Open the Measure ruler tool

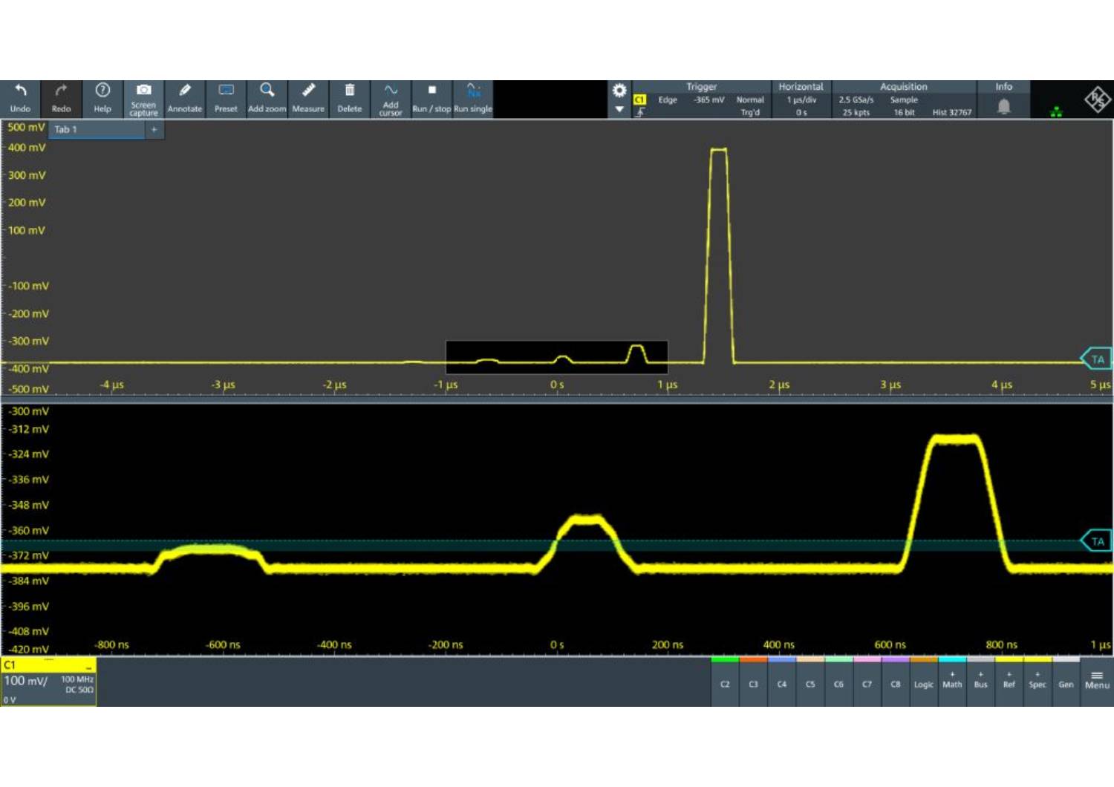[307, 91]
